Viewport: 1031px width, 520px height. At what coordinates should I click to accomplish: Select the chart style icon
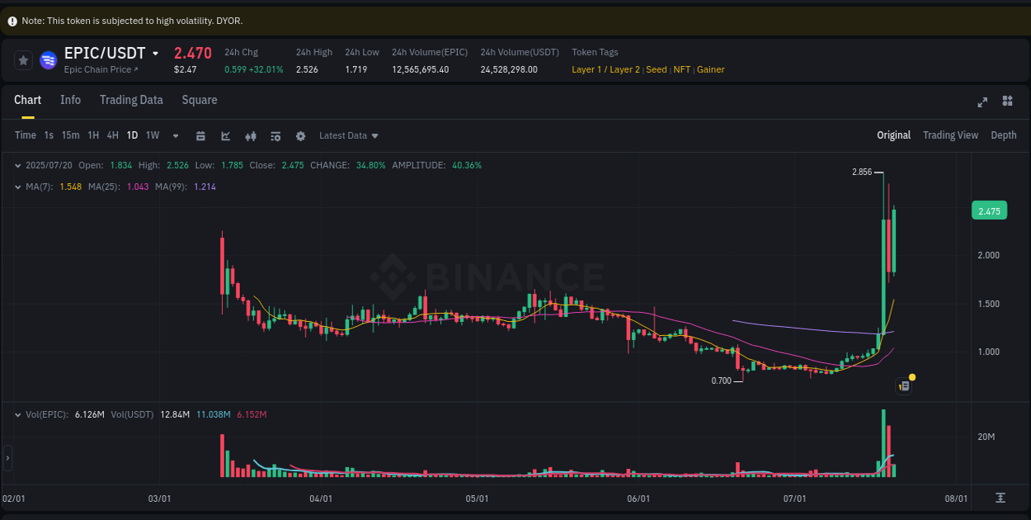[226, 135]
